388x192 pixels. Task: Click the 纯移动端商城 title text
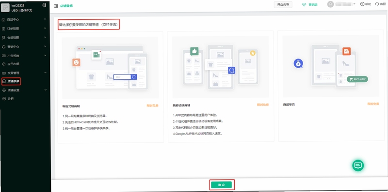point(181,105)
